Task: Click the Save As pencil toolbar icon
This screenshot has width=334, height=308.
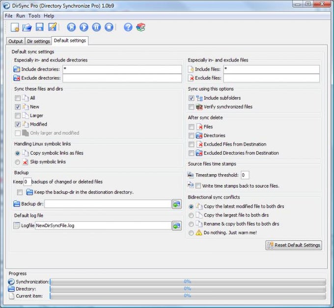Action: (x=53, y=27)
